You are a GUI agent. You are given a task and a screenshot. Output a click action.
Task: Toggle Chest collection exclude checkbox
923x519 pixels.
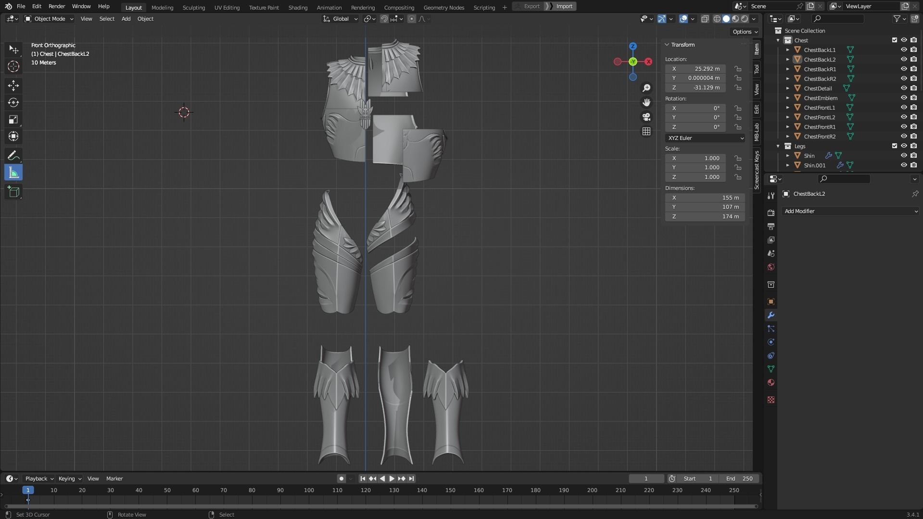click(x=894, y=40)
